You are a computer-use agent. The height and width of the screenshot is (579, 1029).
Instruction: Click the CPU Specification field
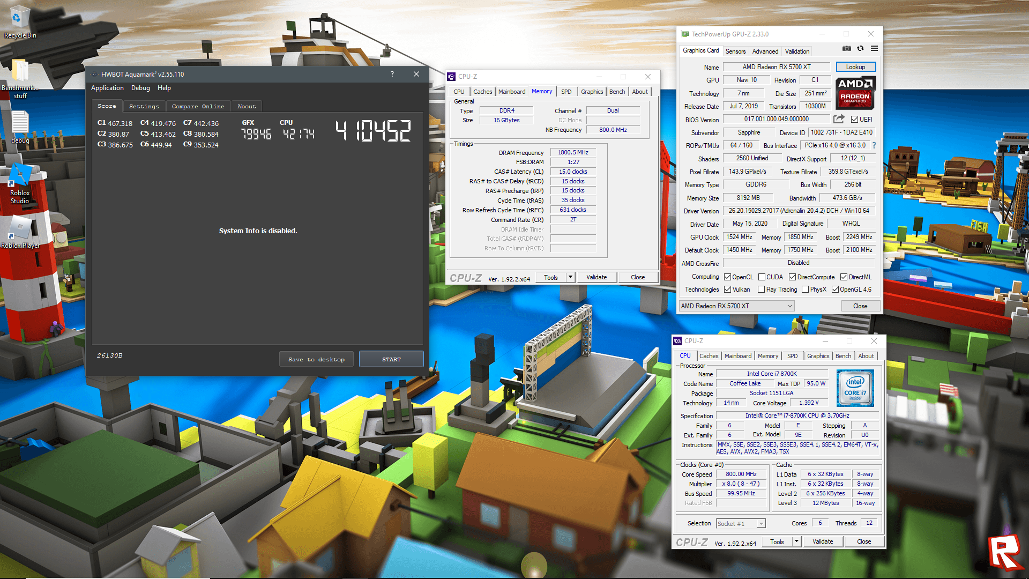pos(797,415)
